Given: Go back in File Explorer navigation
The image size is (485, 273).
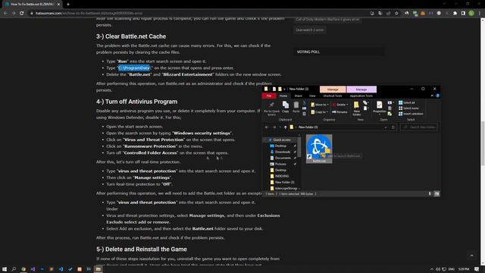Looking at the screenshot, I should [267, 127].
